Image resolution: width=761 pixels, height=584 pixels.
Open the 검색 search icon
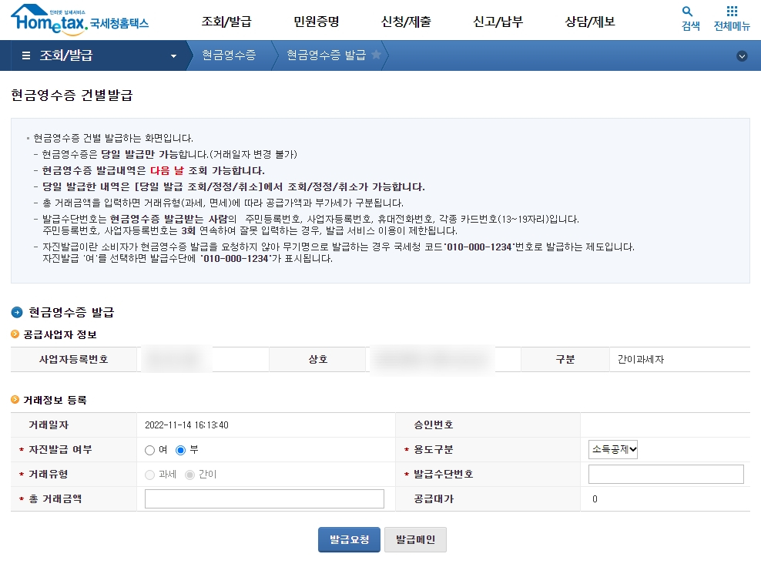[x=688, y=17]
